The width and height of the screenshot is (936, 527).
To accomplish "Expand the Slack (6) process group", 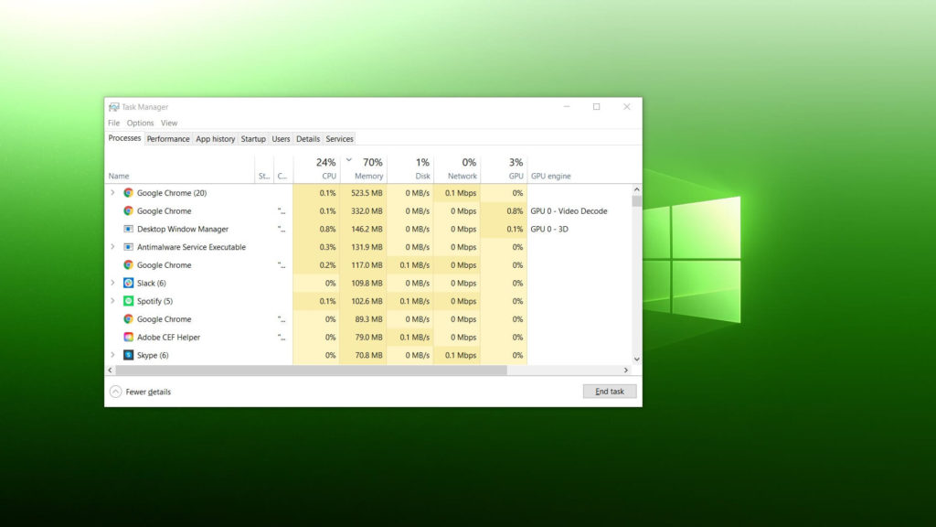I will pos(112,283).
